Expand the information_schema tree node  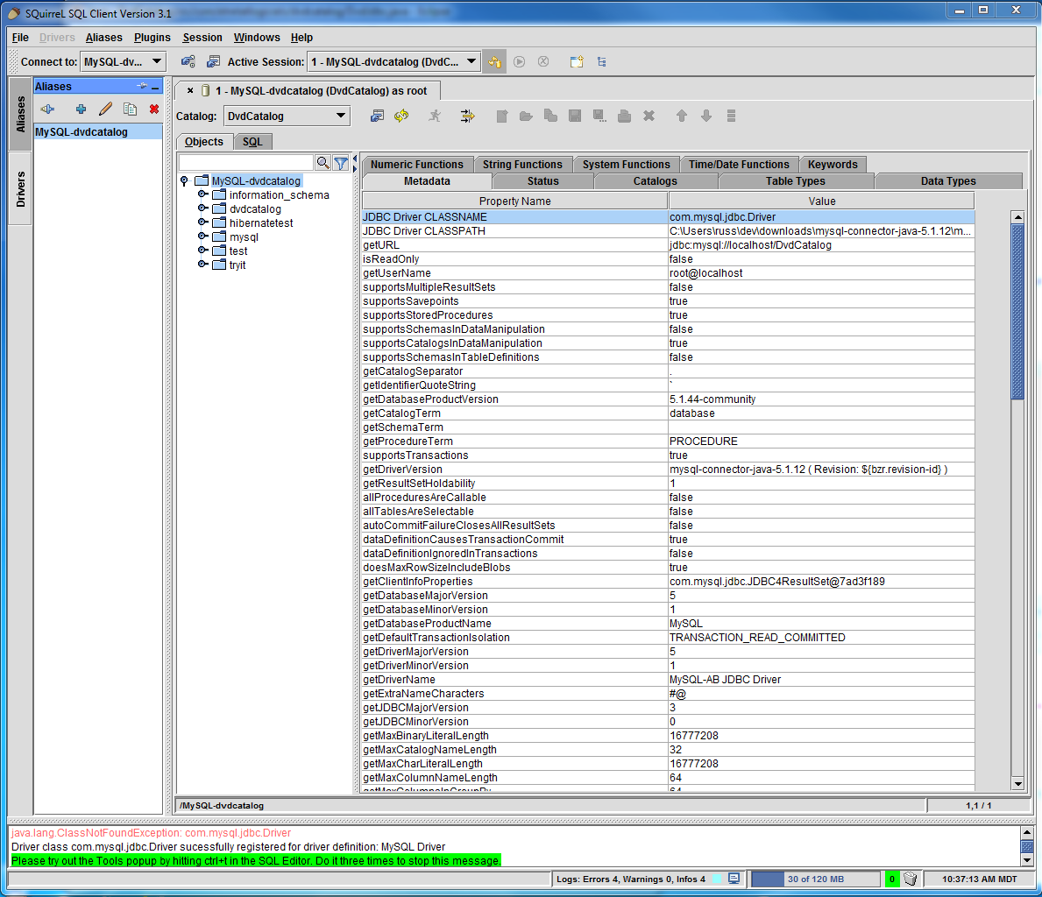[202, 194]
